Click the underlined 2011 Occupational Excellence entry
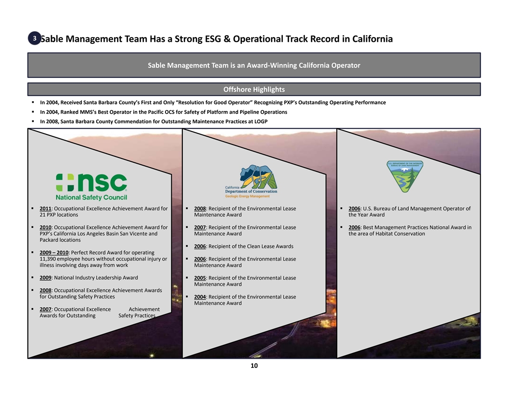The height and width of the screenshot is (393, 508). [x=103, y=211]
